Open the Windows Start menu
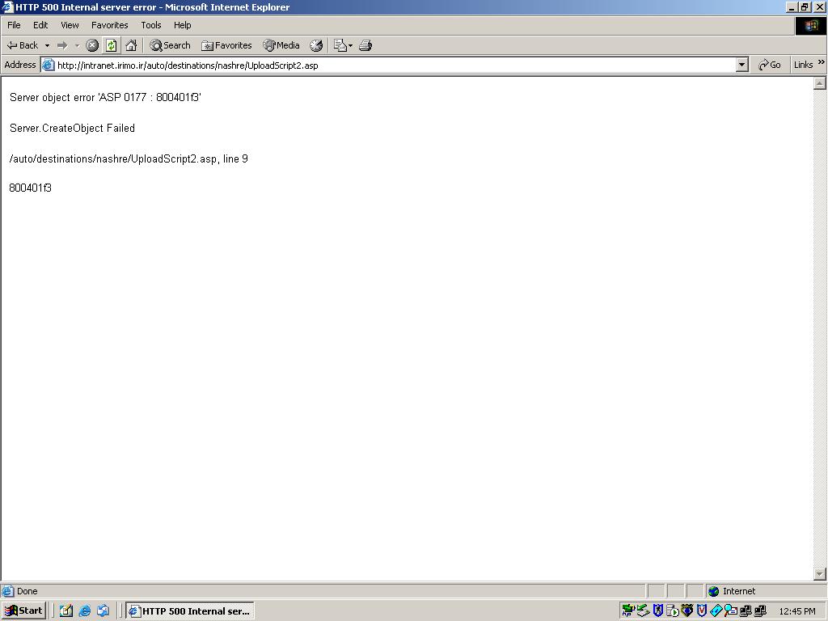828x621 pixels. pos(23,611)
